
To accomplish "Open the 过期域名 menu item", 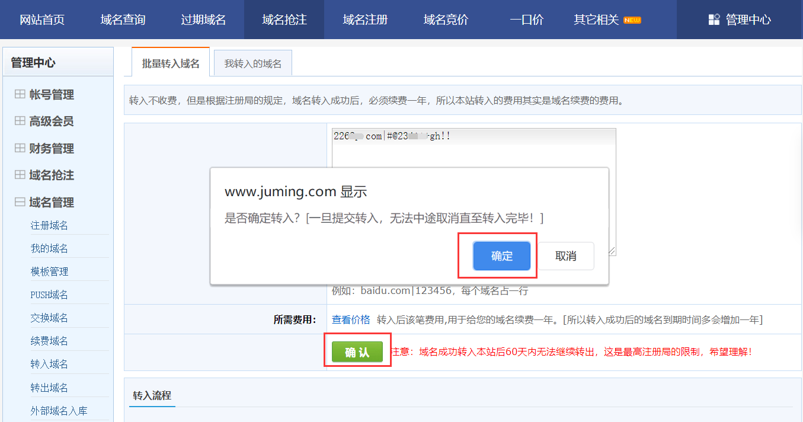I will (203, 19).
